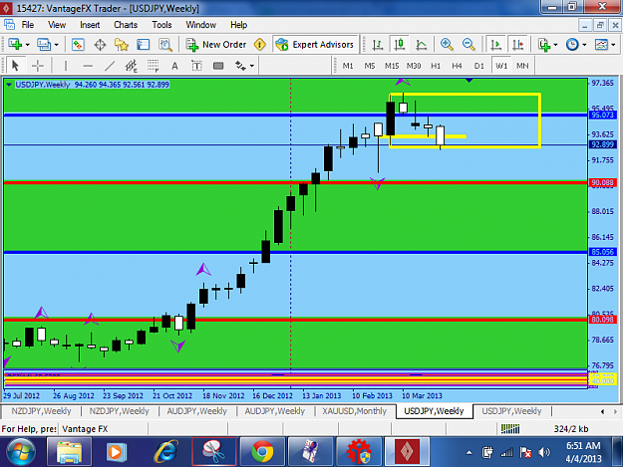The width and height of the screenshot is (623, 467).
Task: Open the Charts menu
Action: pyautogui.click(x=126, y=25)
